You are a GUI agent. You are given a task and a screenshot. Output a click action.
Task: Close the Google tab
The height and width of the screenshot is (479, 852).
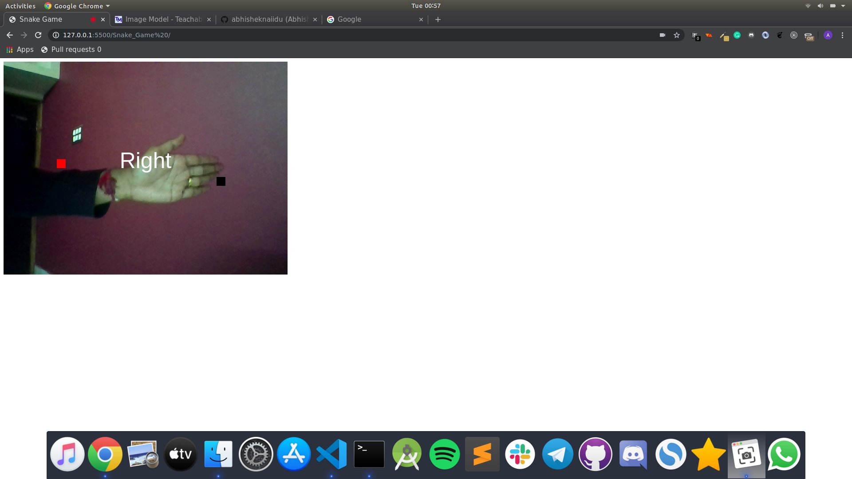tap(421, 20)
